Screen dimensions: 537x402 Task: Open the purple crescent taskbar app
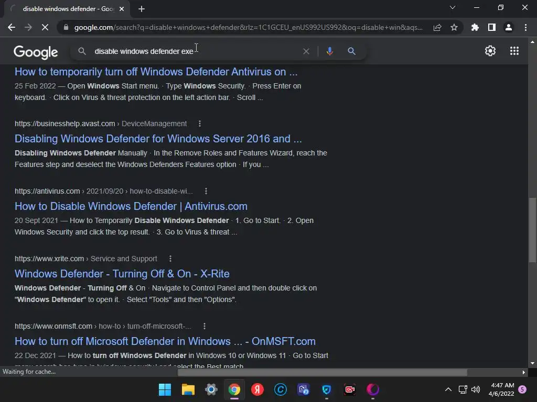click(373, 389)
